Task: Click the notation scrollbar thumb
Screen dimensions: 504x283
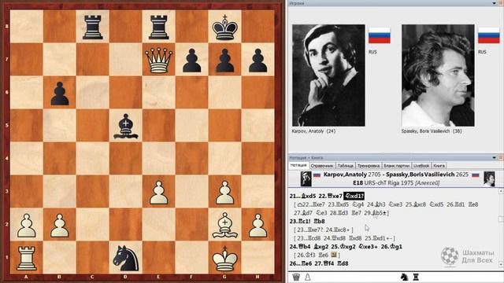Action: (x=501, y=219)
